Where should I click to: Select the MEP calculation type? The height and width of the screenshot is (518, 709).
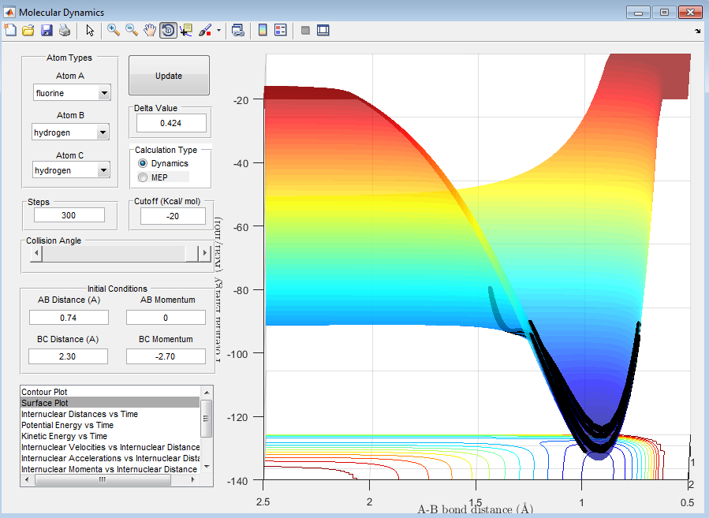pyautogui.click(x=143, y=177)
